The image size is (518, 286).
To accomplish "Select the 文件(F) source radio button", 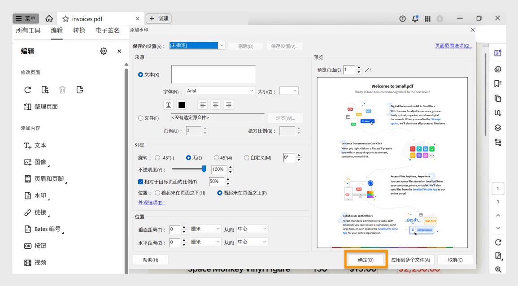I will (140, 118).
